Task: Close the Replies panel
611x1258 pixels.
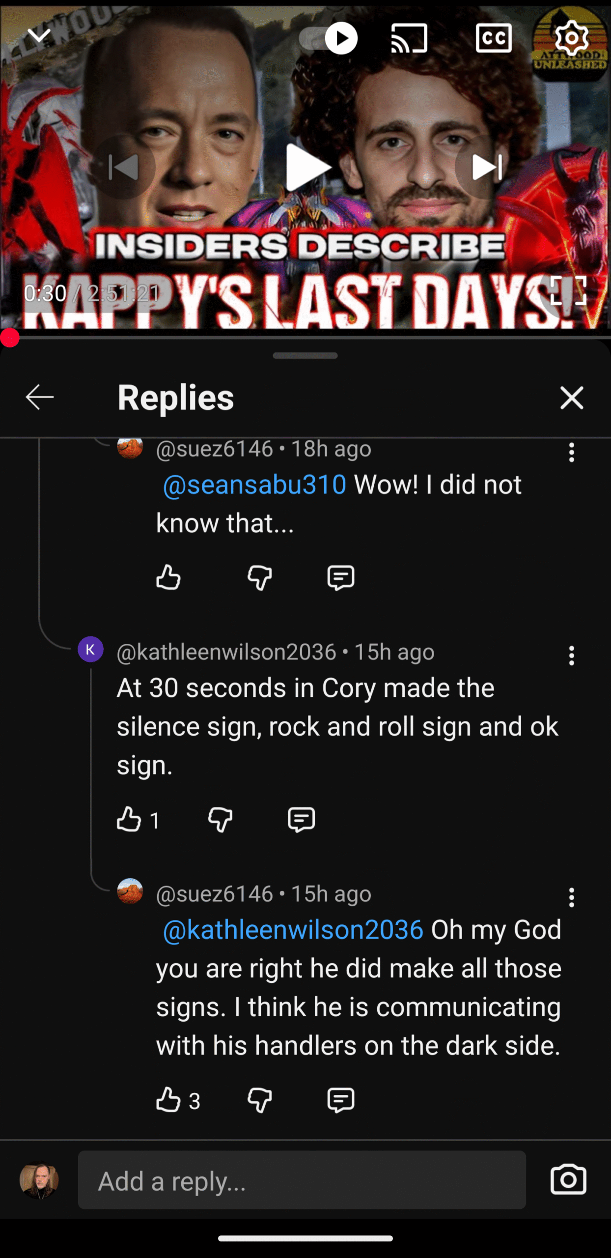Action: click(572, 397)
